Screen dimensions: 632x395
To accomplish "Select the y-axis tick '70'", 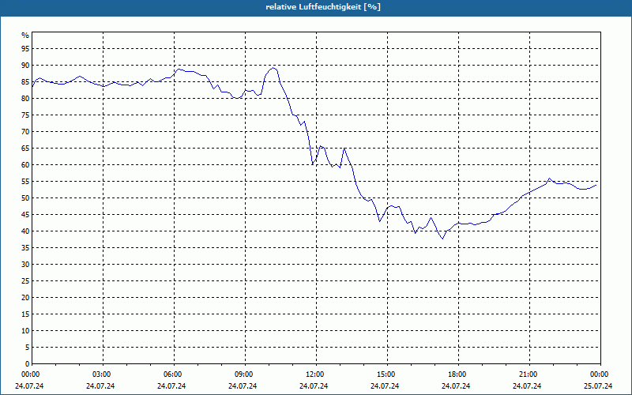I will [x=25, y=132].
